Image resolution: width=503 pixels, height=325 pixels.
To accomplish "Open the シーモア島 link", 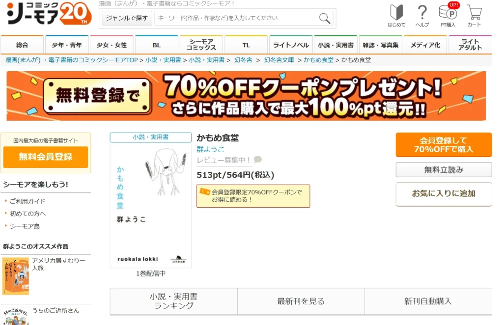I will coord(25,226).
